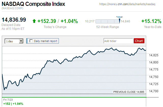This screenshot has height=107, width=163.
Task: Click the NASDAQ:COMP ticker symbol text
Action: coord(12,9)
